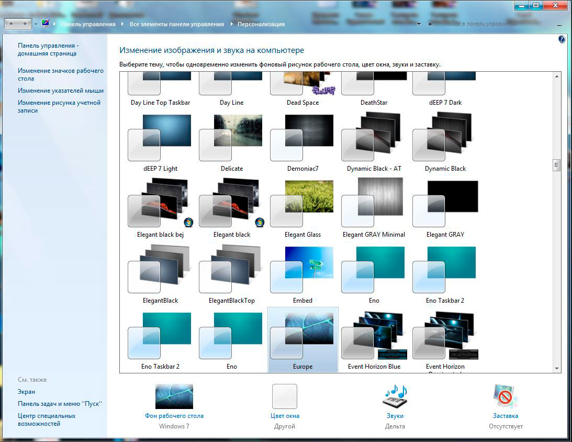Go forward with the navigation arrow

click(25, 24)
